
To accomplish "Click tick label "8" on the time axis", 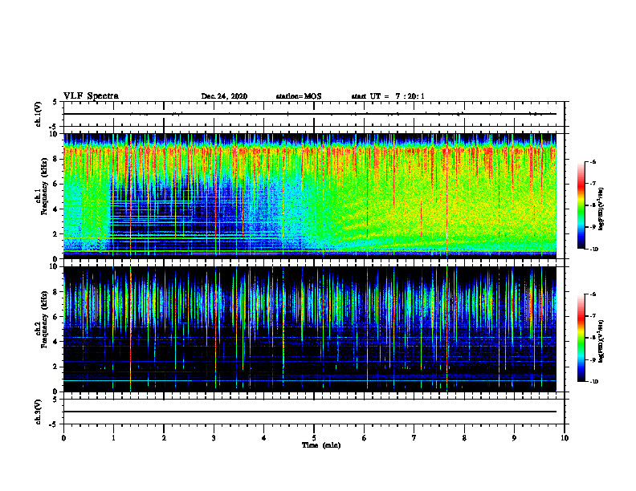I will pos(464,438).
